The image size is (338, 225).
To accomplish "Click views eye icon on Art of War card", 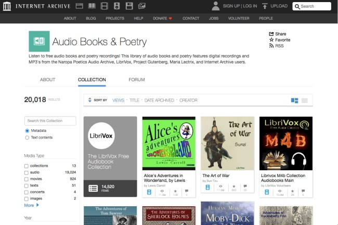I will 220,186.
